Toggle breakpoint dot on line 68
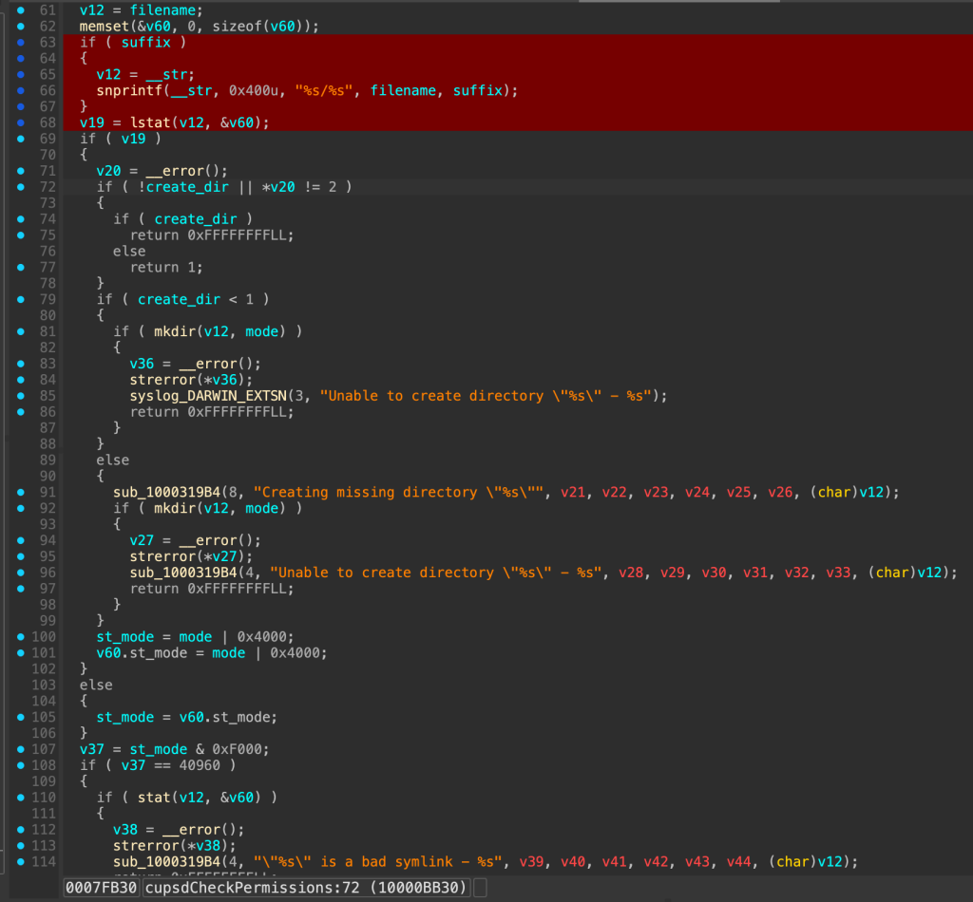This screenshot has width=973, height=902. [x=21, y=122]
